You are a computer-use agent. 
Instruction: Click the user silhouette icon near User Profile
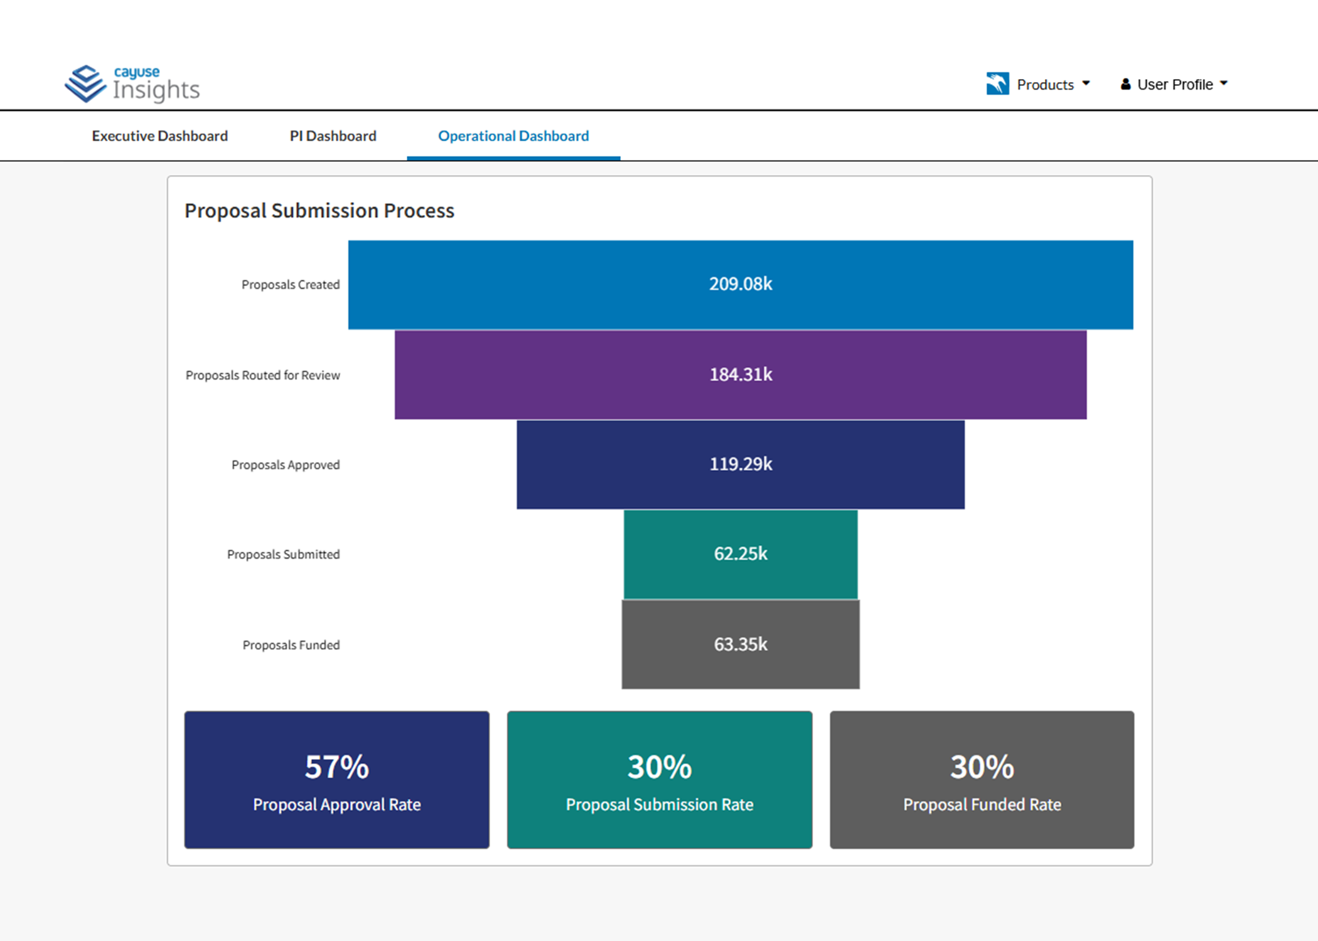(1125, 83)
